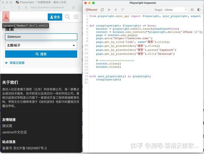Click the Resume play icon in Inspector
The height and width of the screenshot is (154, 204).
coord(109,10)
